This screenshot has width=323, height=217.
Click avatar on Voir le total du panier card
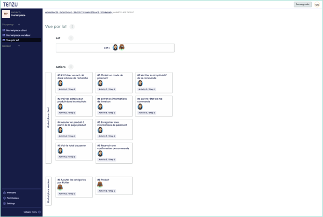coord(60,151)
